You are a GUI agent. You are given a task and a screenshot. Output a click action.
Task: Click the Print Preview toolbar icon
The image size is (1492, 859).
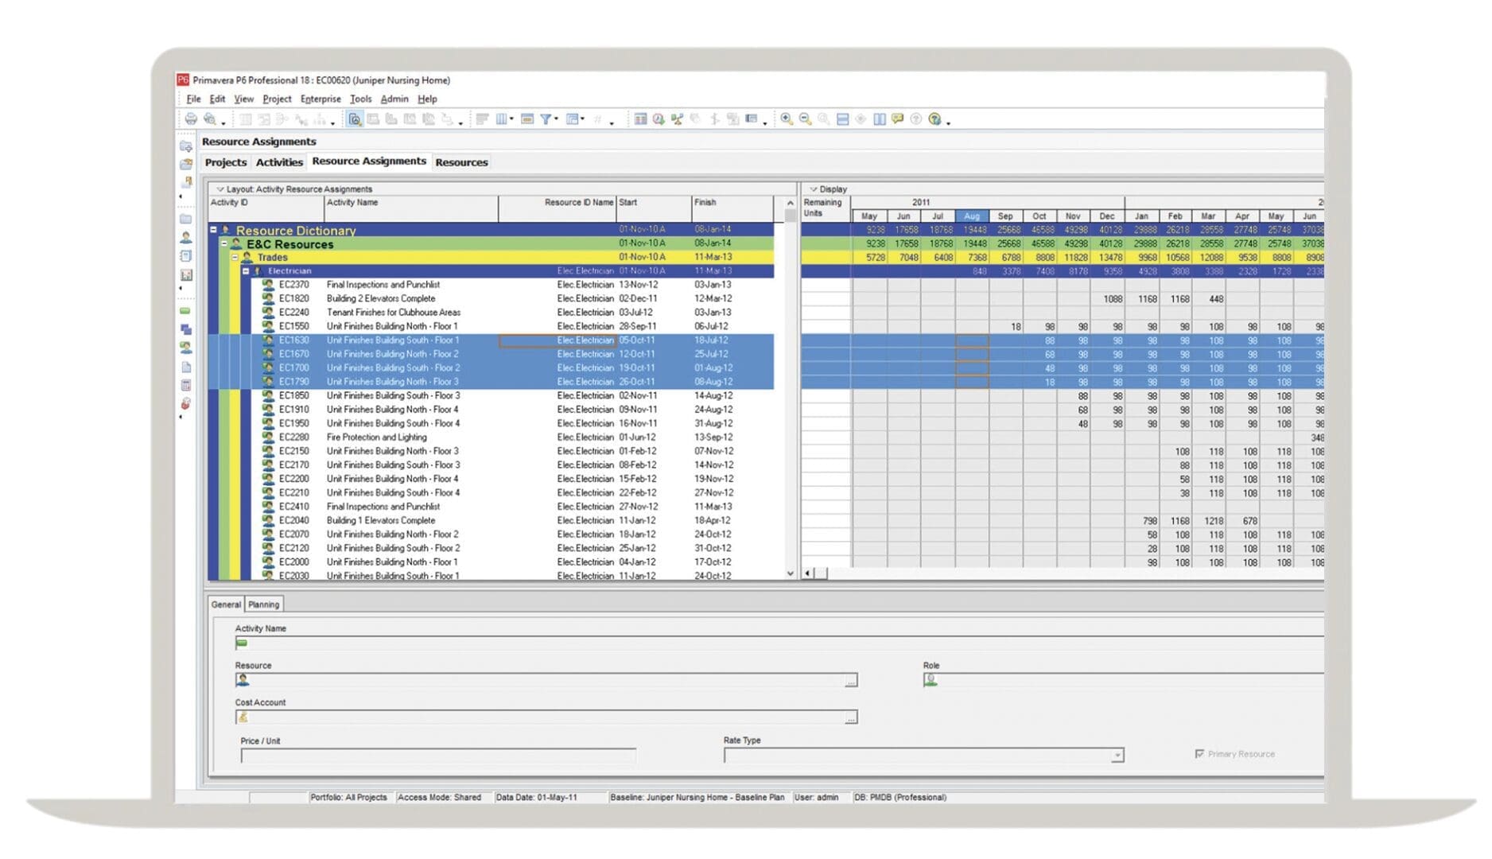[x=210, y=119]
